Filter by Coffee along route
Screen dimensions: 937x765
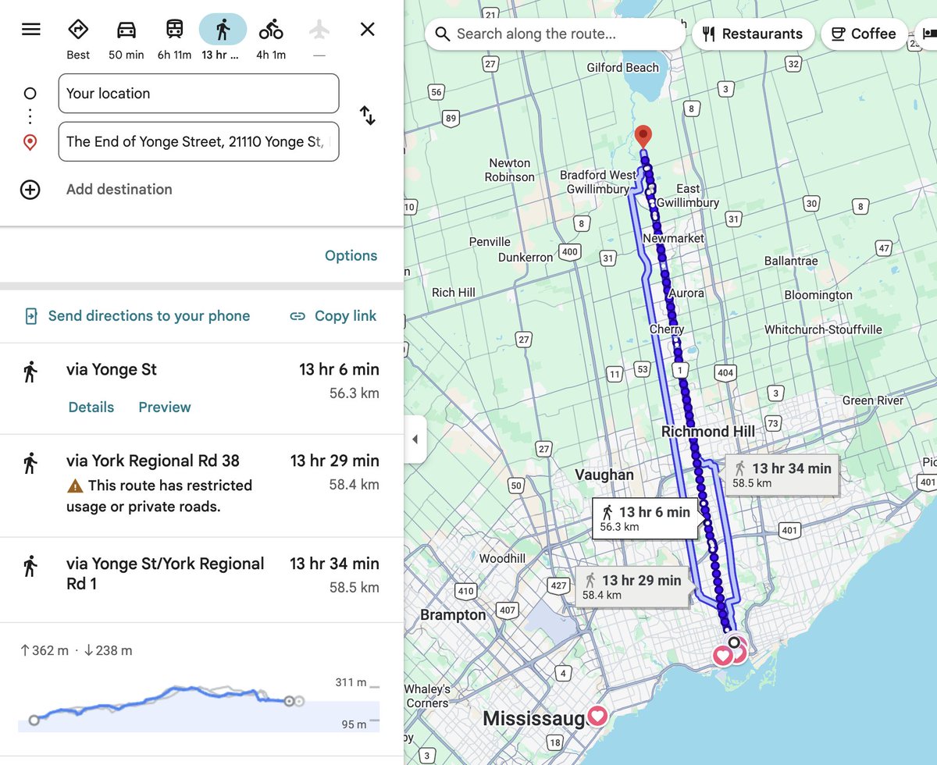[x=864, y=34]
